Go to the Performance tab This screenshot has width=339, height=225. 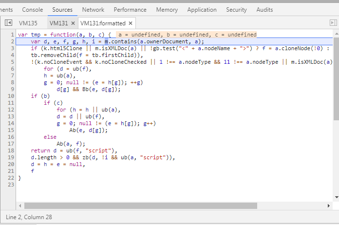coord(130,10)
